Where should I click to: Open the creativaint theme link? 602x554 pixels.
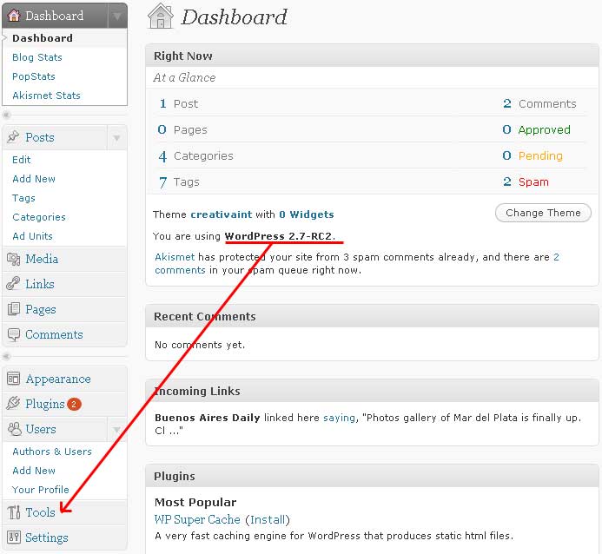222,214
